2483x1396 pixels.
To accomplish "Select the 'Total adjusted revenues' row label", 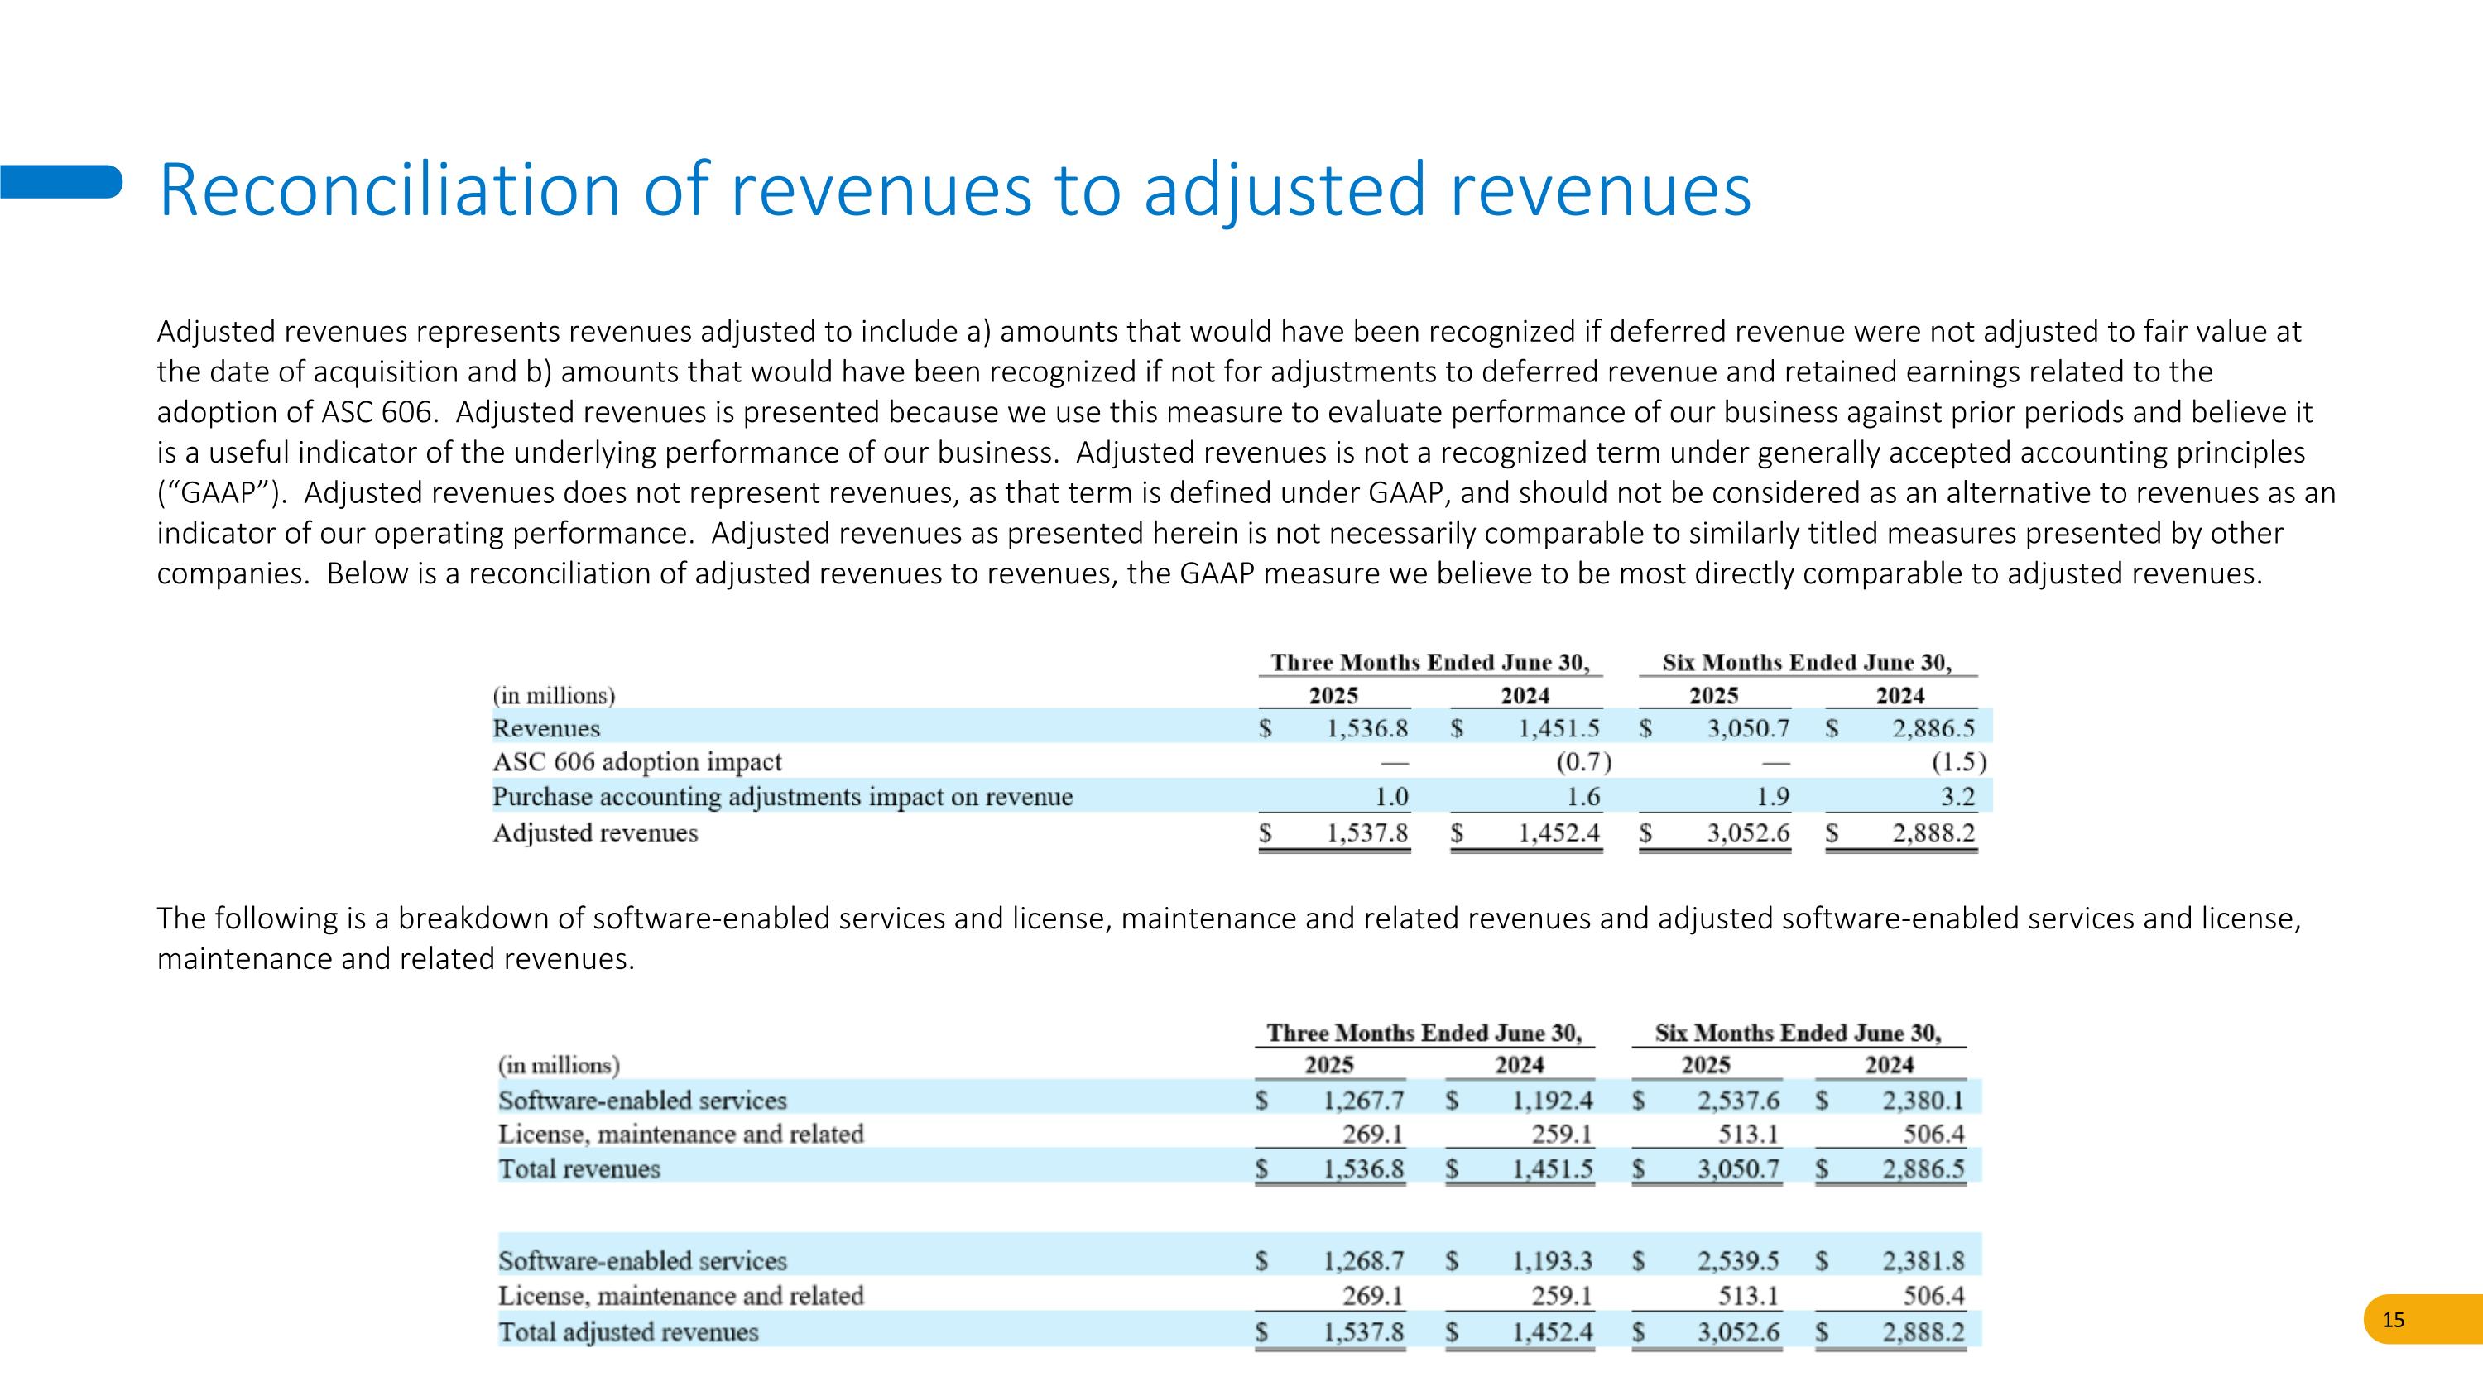I will click(x=627, y=1332).
